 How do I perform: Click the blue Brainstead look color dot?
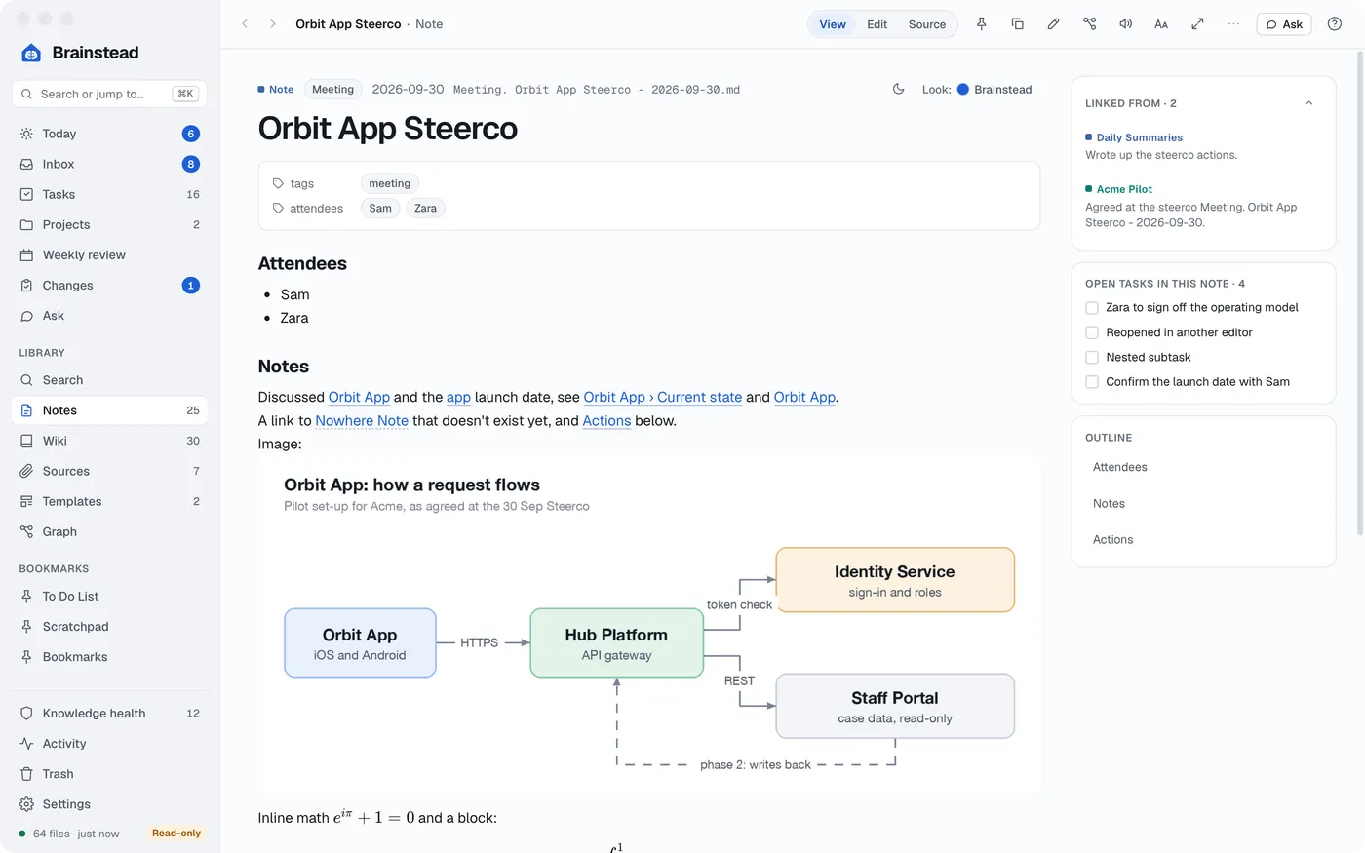click(x=963, y=89)
